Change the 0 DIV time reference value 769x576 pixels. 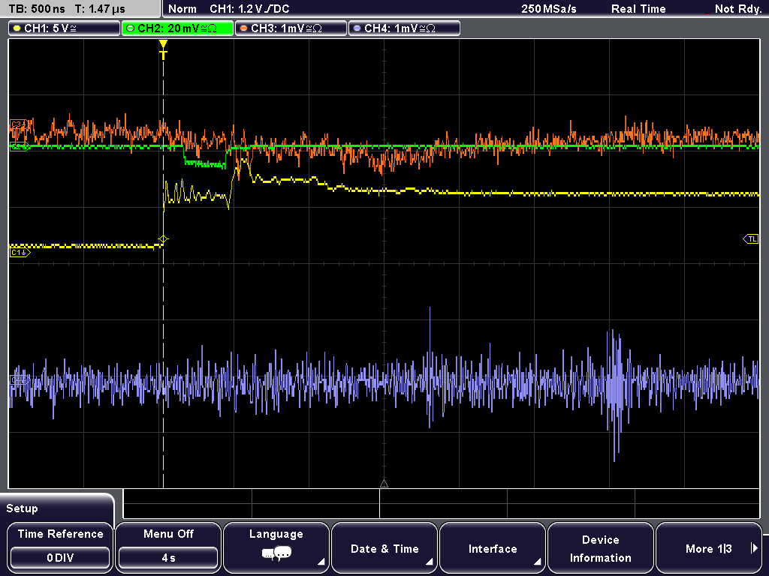60,558
